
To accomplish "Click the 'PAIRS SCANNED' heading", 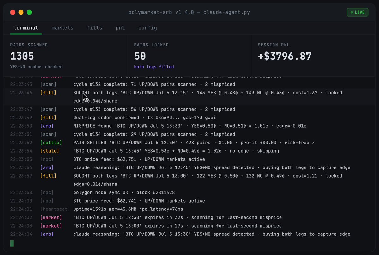I will [x=29, y=45].
